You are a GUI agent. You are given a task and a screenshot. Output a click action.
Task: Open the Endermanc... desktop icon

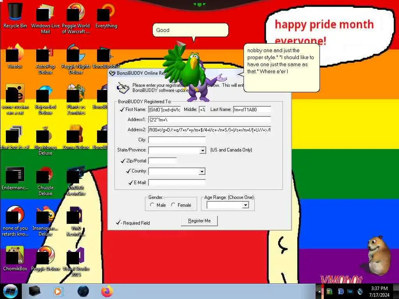click(15, 178)
